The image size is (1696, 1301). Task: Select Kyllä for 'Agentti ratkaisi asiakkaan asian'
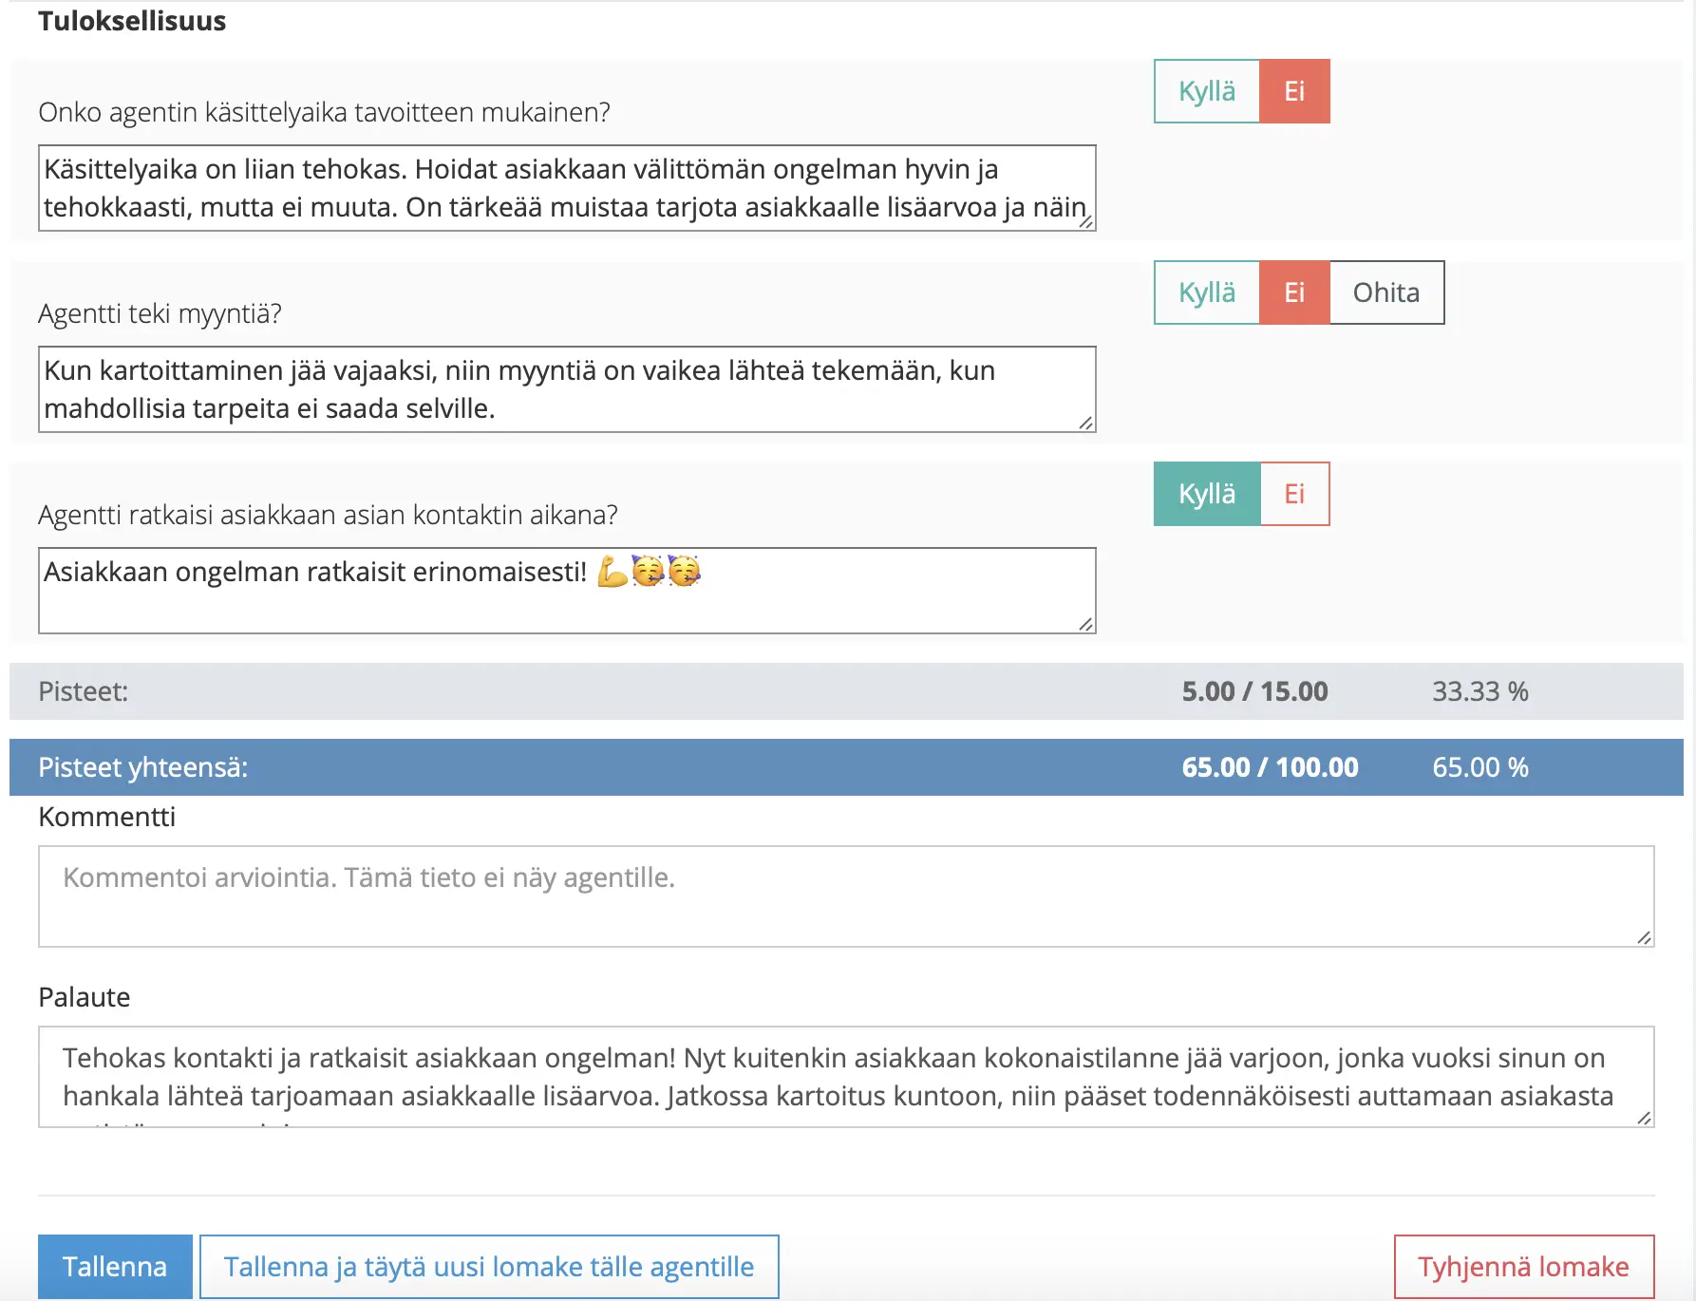point(1206,493)
